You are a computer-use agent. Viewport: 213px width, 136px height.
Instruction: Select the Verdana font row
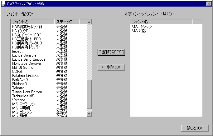click(x=19, y=100)
